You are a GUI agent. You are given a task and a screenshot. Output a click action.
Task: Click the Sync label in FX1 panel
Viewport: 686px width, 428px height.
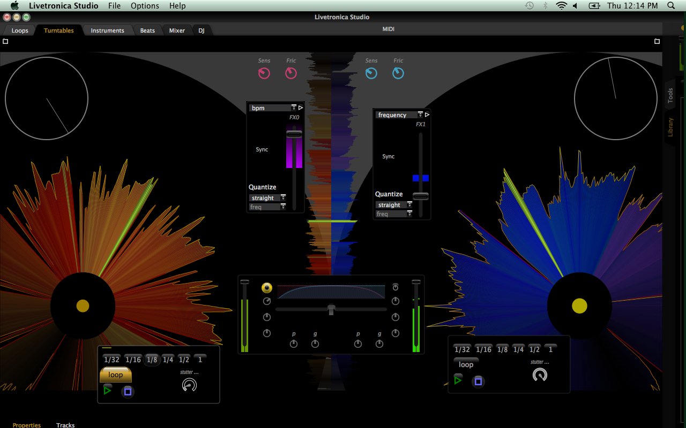pos(388,156)
